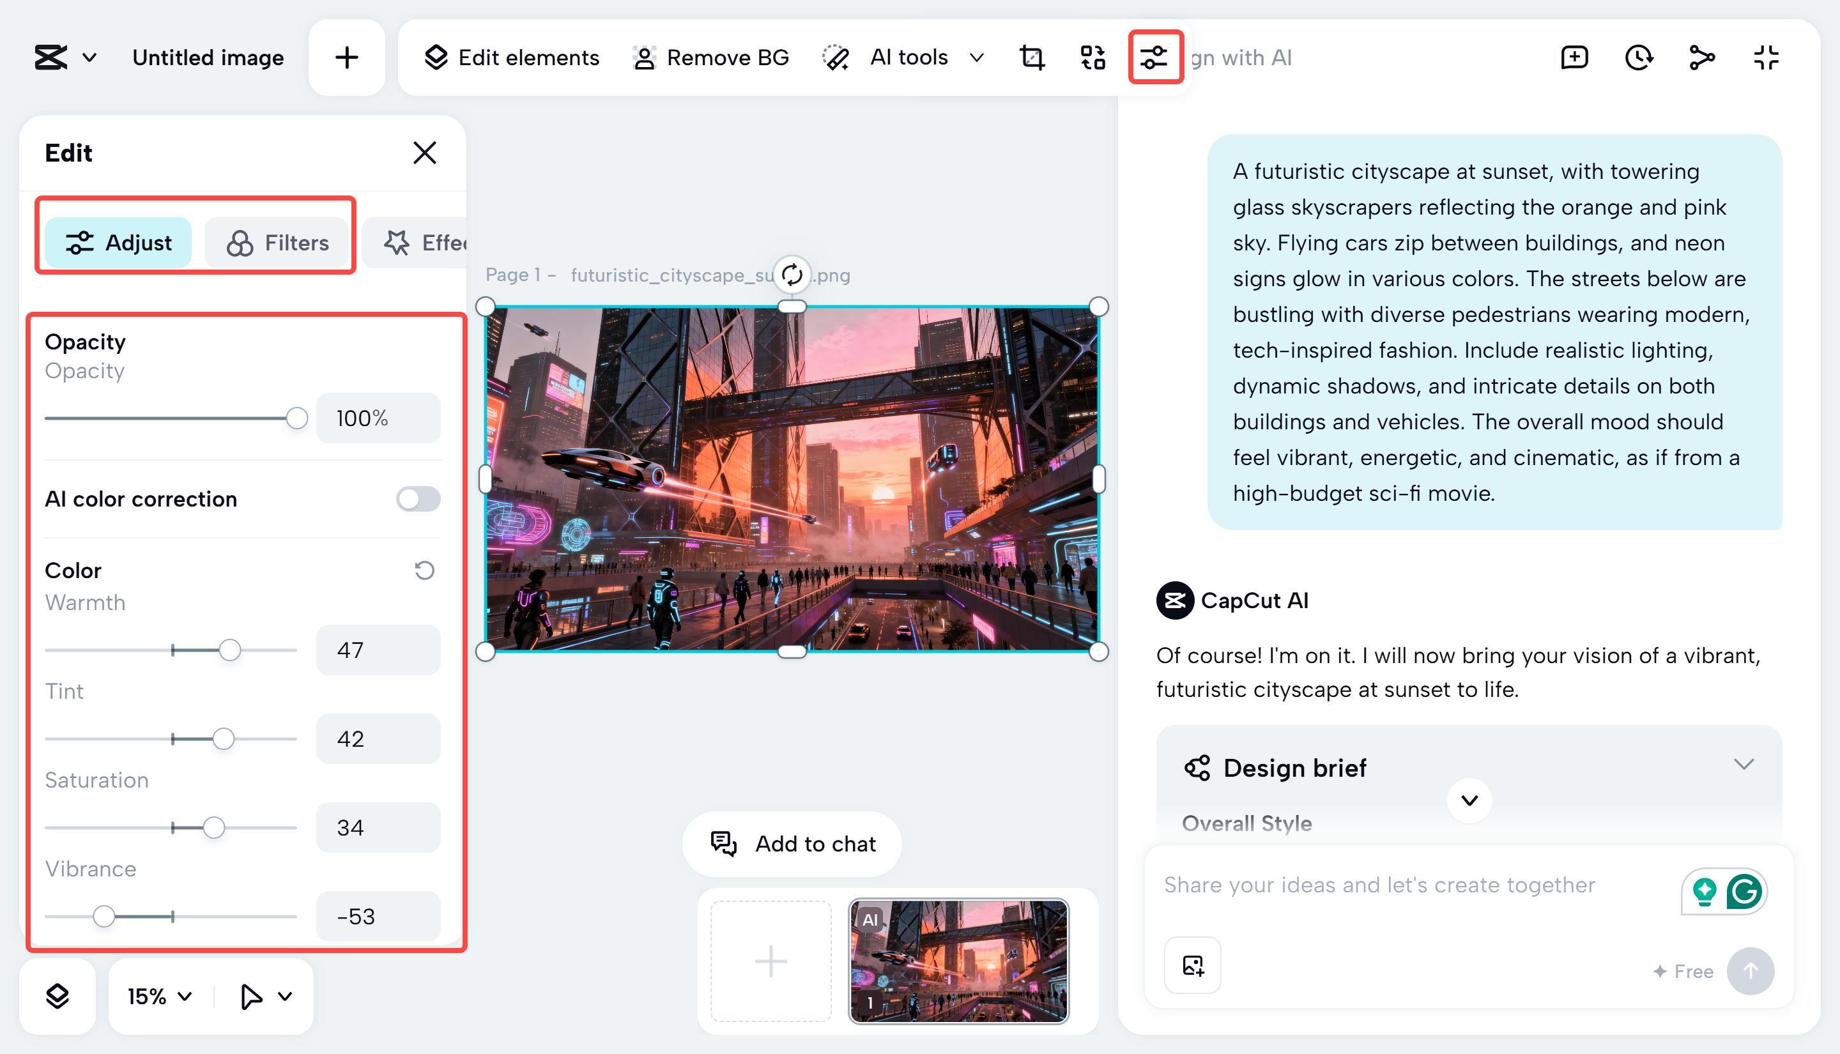Select the cityscape thumbnail at the bottom
Screen dimensions: 1840x1054
pyautogui.click(x=959, y=961)
